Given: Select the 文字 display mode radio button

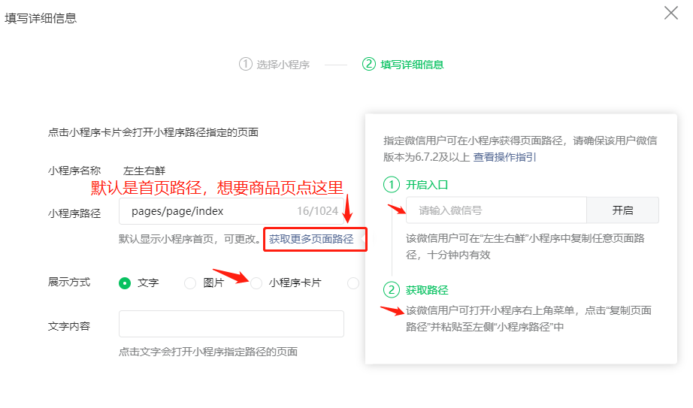Looking at the screenshot, I should click(x=125, y=283).
